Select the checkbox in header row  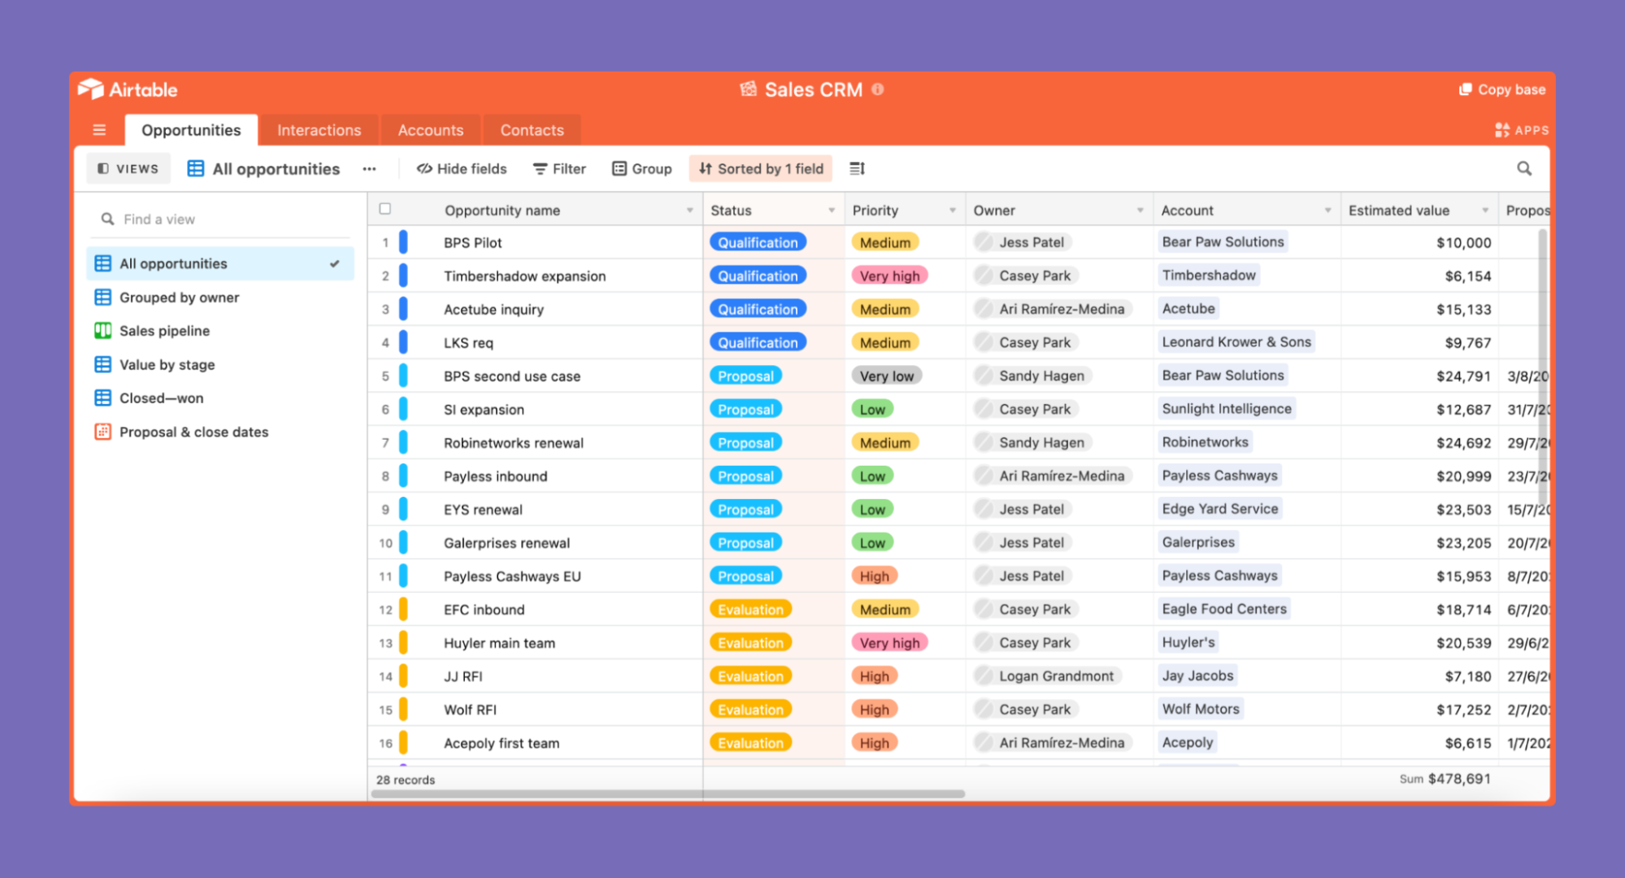click(x=385, y=209)
